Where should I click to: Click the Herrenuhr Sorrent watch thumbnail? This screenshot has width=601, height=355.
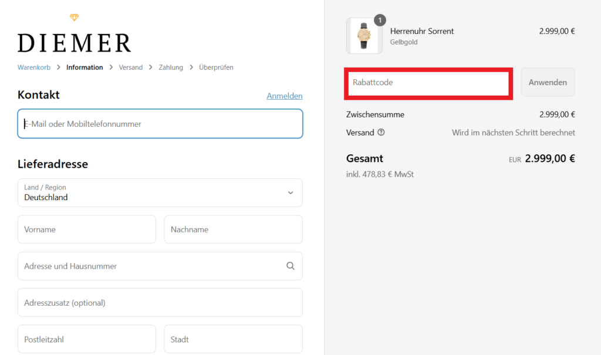click(364, 36)
